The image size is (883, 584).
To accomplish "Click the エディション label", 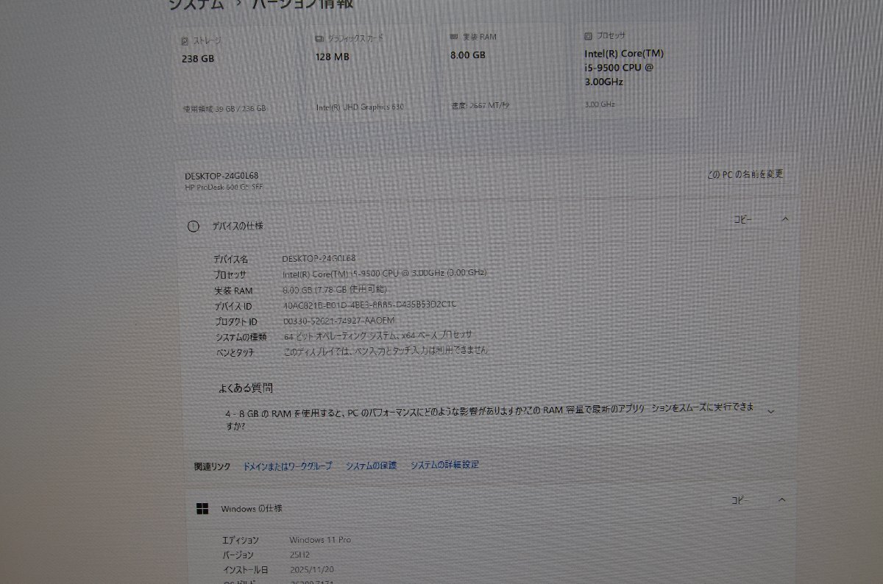I will pos(241,541).
